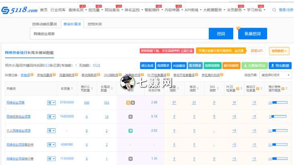This screenshot has height=165, width=294.
Task: Click the 高频需求 button
Action: pos(163,66)
